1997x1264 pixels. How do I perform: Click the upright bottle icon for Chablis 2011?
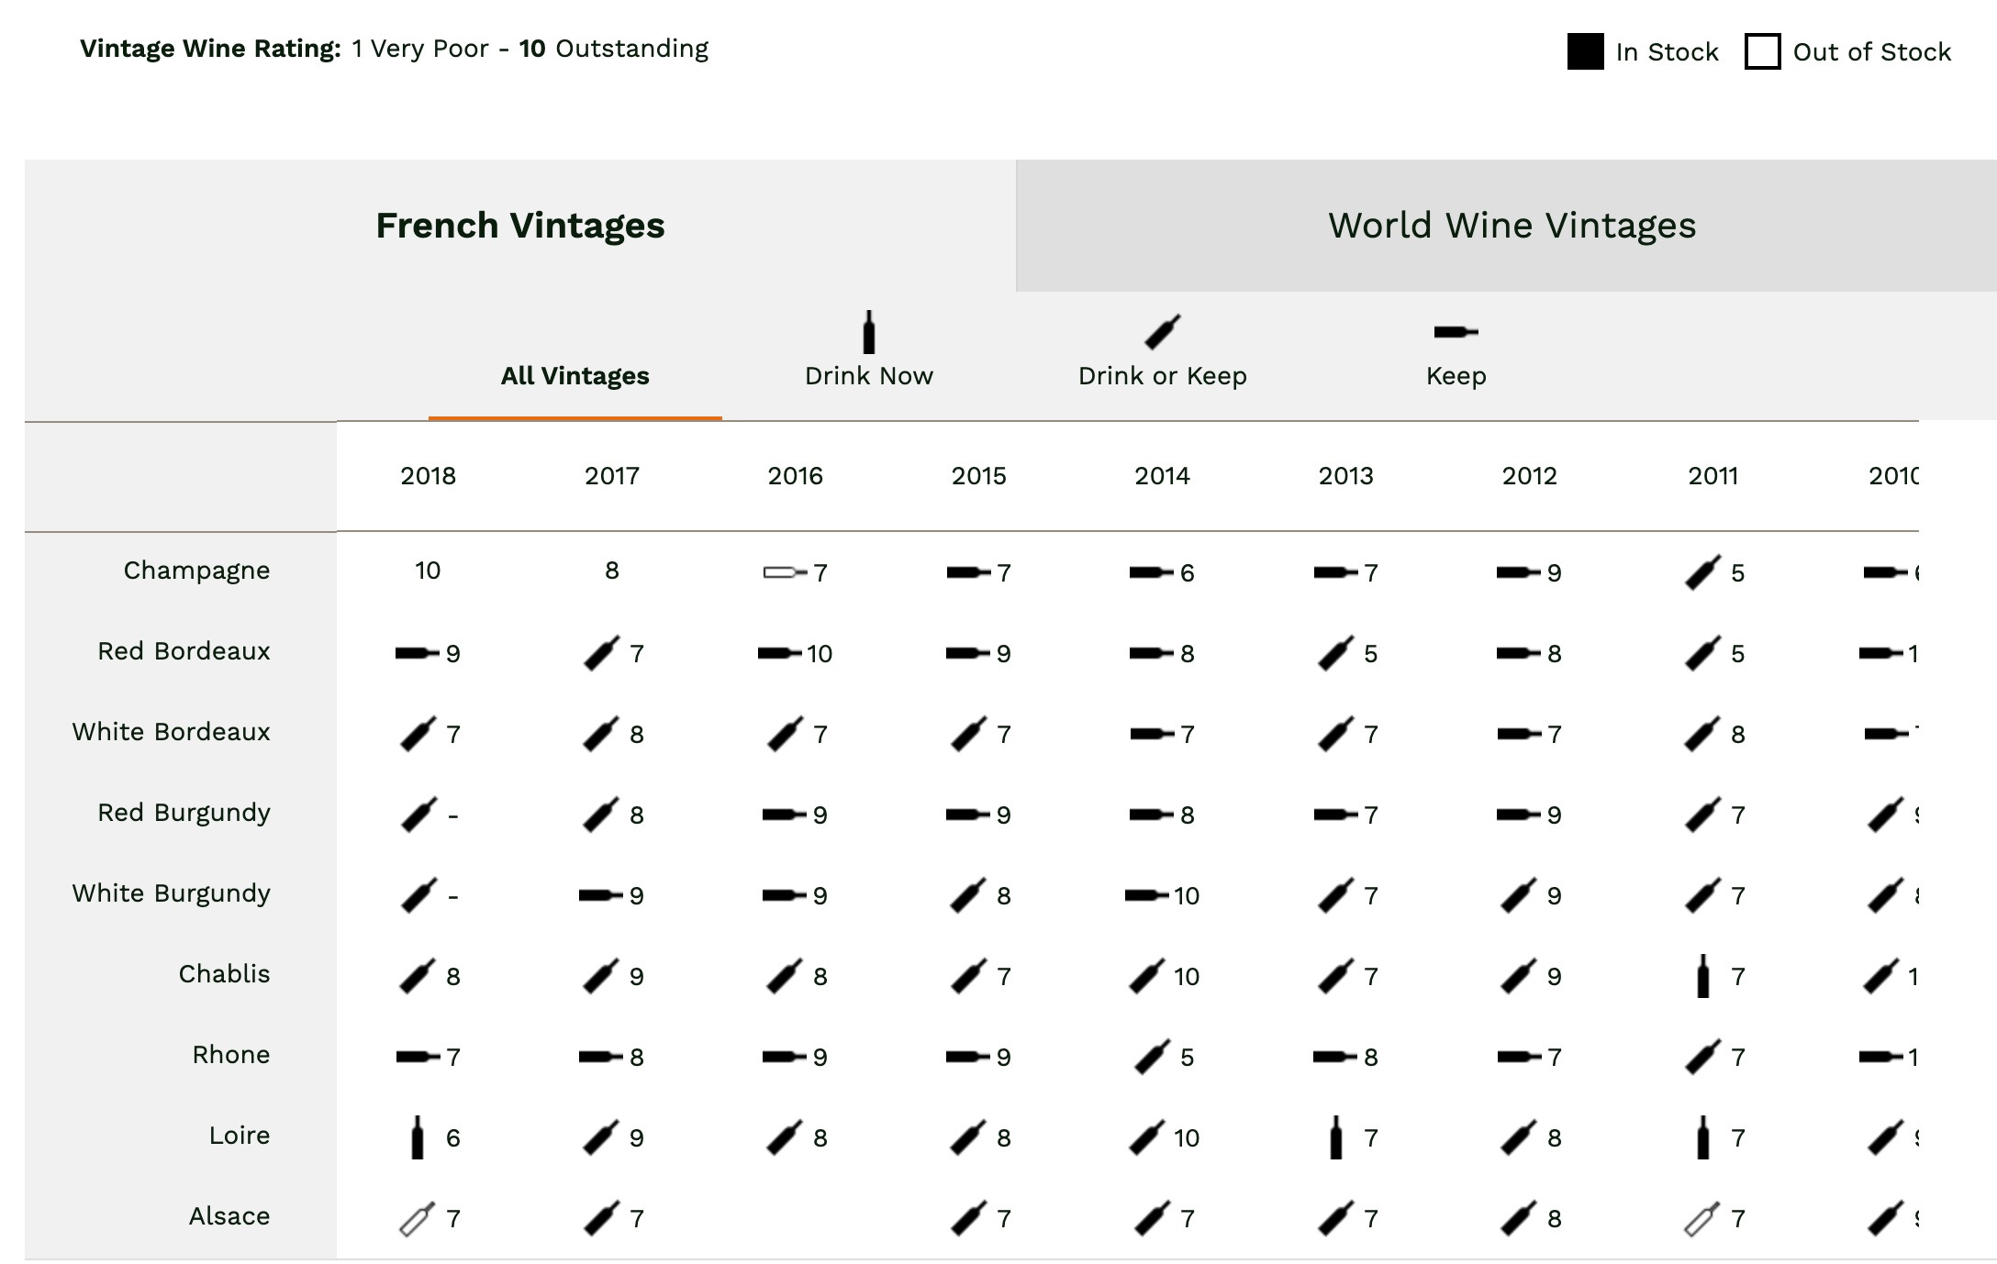(1702, 974)
